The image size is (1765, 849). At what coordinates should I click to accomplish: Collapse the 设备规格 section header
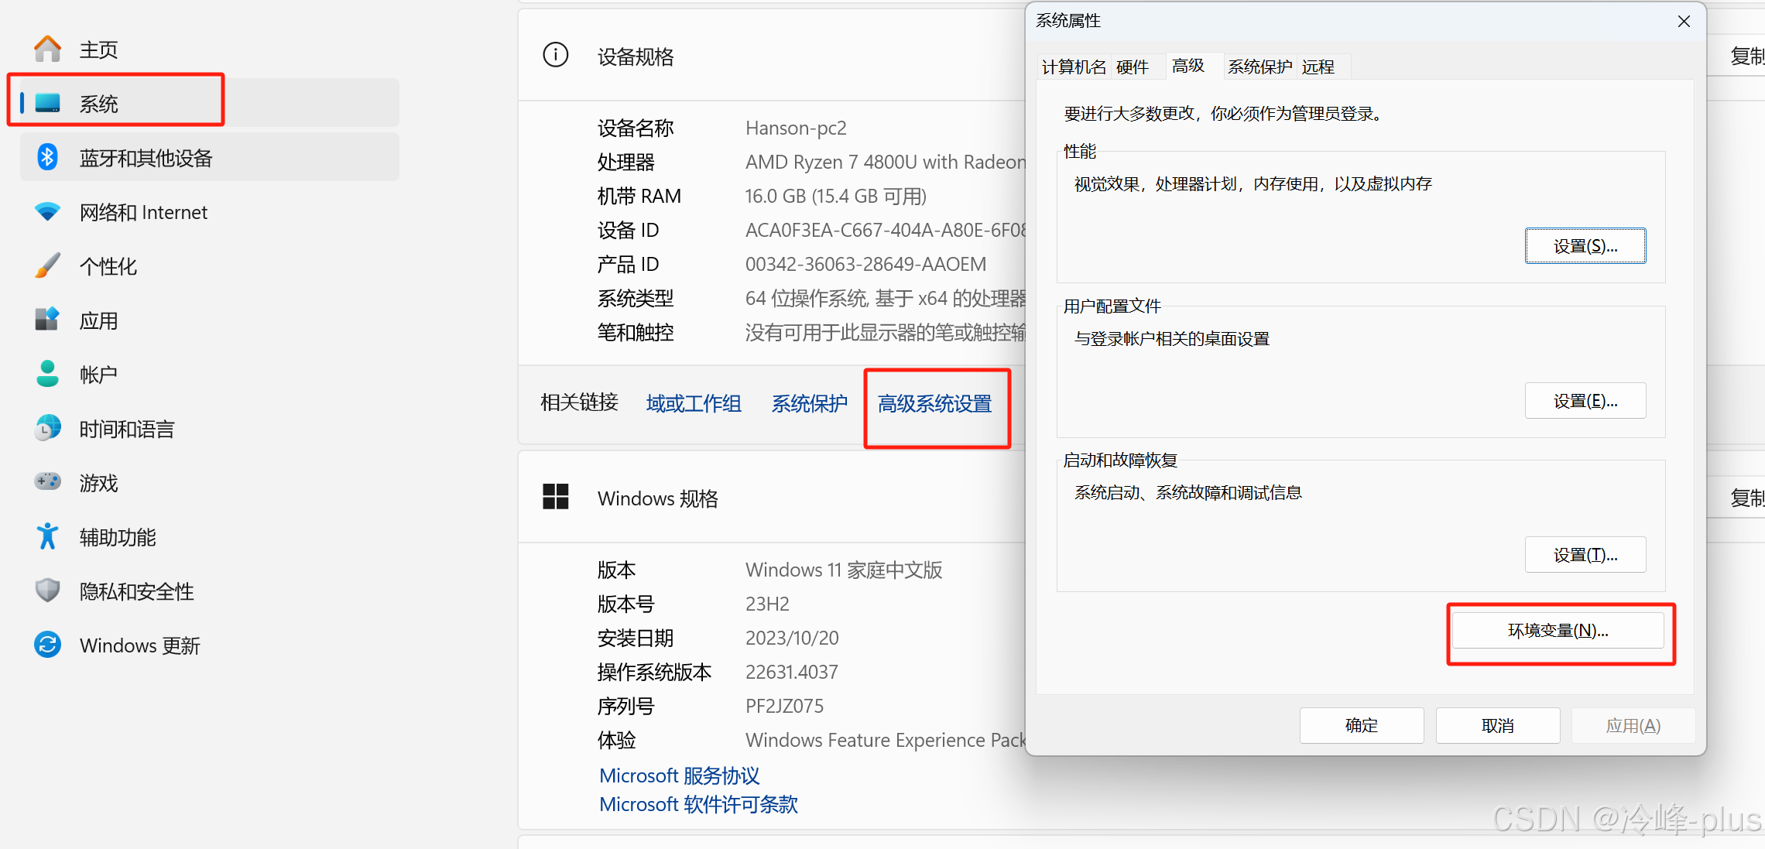tap(772, 56)
